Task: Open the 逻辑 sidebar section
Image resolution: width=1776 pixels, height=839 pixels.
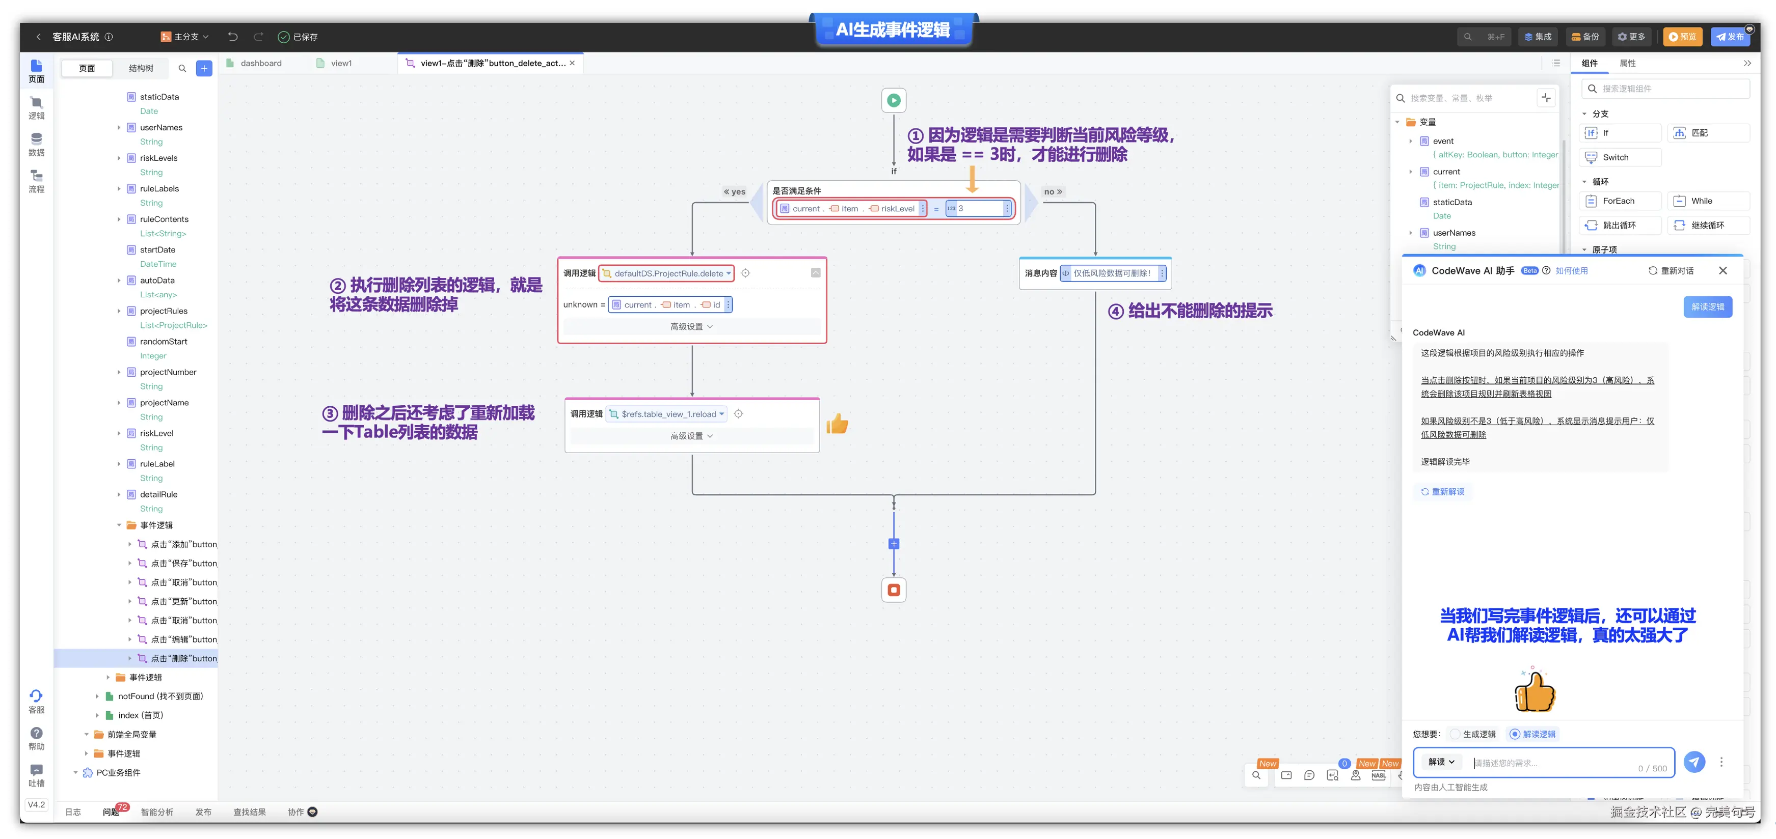Action: (x=37, y=108)
